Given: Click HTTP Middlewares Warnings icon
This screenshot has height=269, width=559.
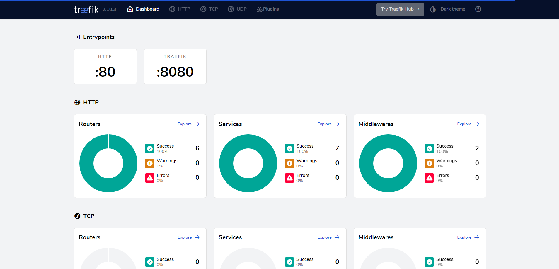Looking at the screenshot, I should point(429,163).
